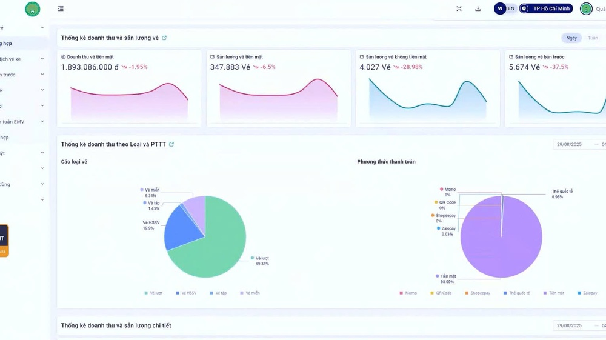This screenshot has height=340, width=606.
Task: Expand the 'dùng' sidebar group
Action: tap(42, 184)
